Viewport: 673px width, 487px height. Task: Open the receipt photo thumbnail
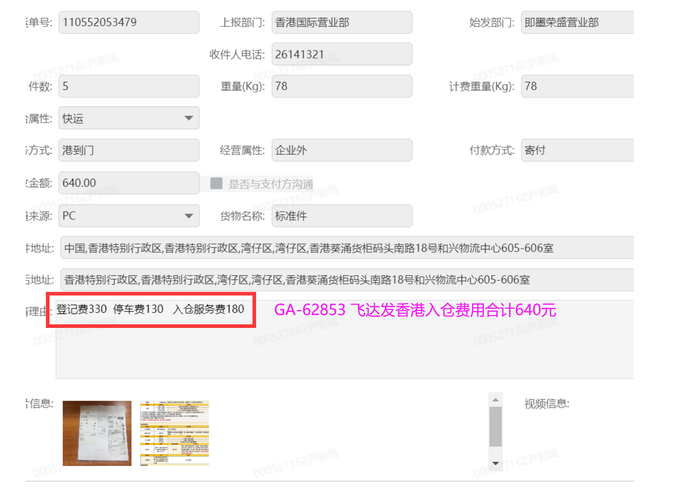tap(97, 433)
